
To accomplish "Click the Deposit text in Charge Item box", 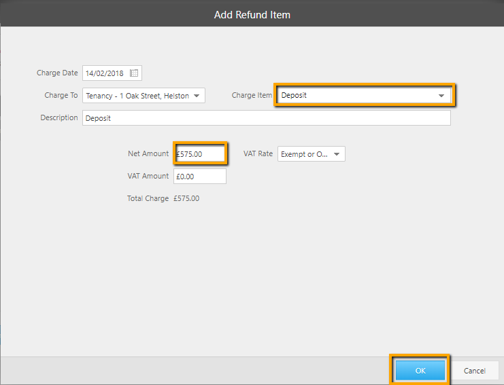I will pyautogui.click(x=294, y=95).
